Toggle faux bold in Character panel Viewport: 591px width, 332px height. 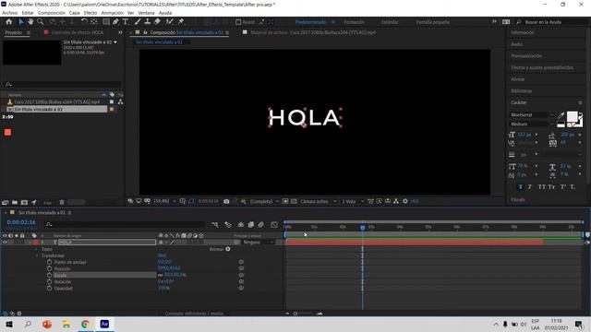pyautogui.click(x=521, y=186)
